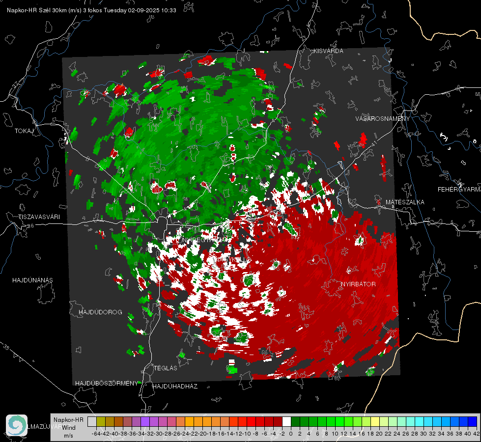Click the light gray first legend swatch
481x442 pixels.
[x=92, y=421]
